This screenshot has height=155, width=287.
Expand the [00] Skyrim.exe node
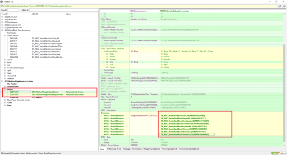tap(2, 19)
